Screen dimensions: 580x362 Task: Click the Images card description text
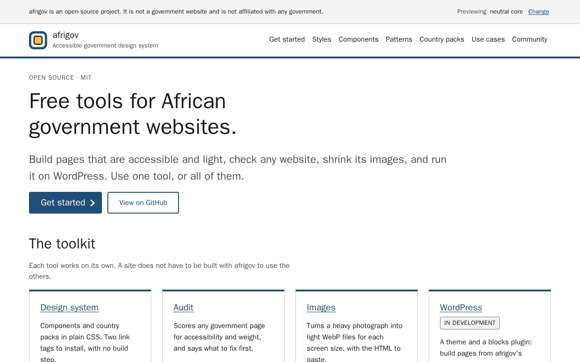point(354,342)
